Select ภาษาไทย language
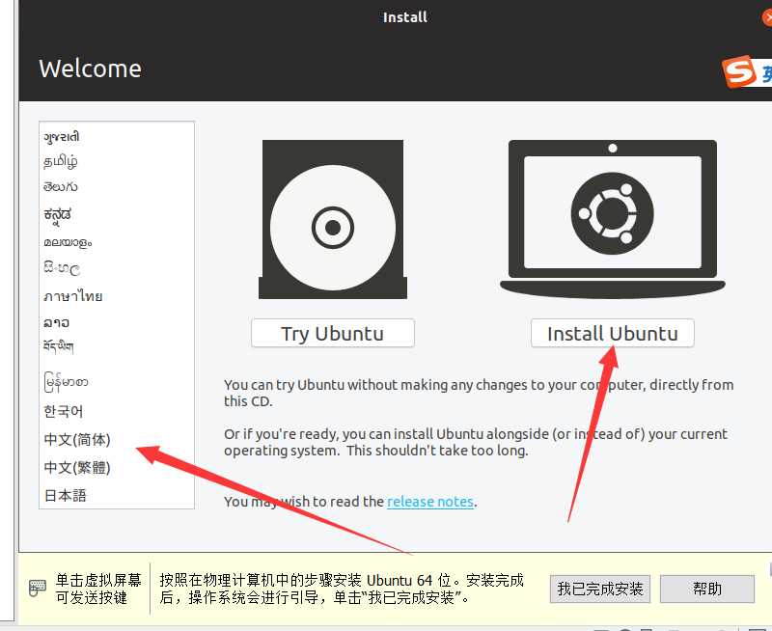Image resolution: width=772 pixels, height=631 pixels. point(73,296)
